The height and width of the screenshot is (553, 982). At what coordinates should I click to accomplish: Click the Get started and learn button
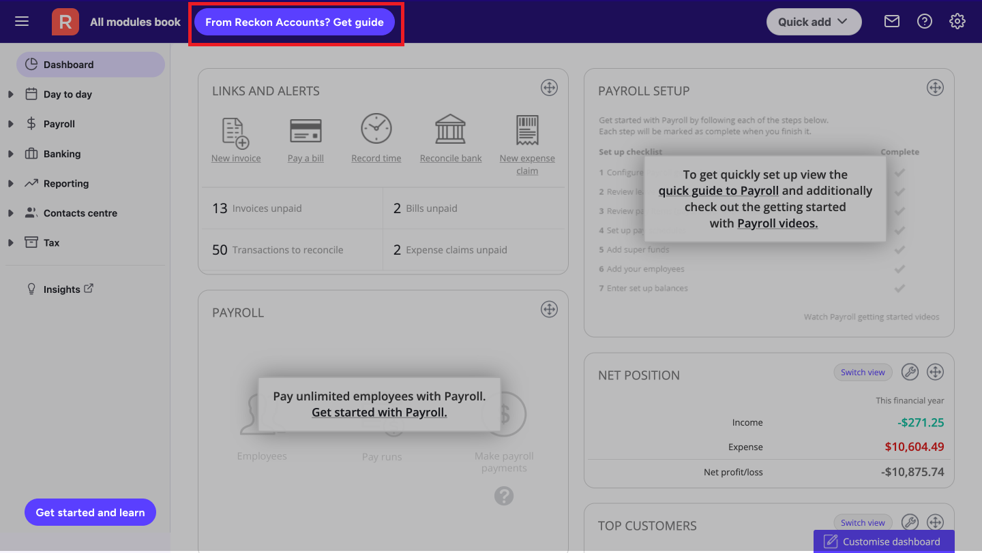(90, 512)
